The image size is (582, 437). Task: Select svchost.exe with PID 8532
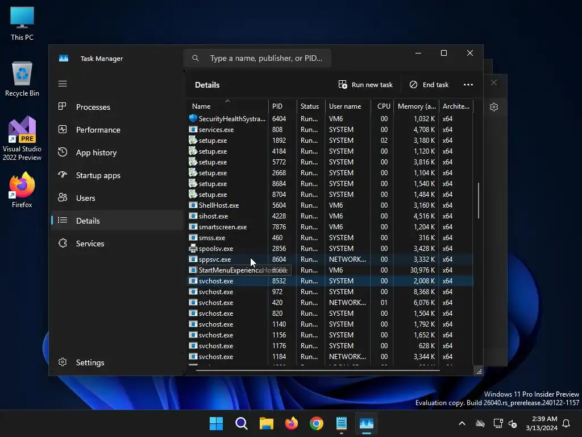pyautogui.click(x=330, y=281)
